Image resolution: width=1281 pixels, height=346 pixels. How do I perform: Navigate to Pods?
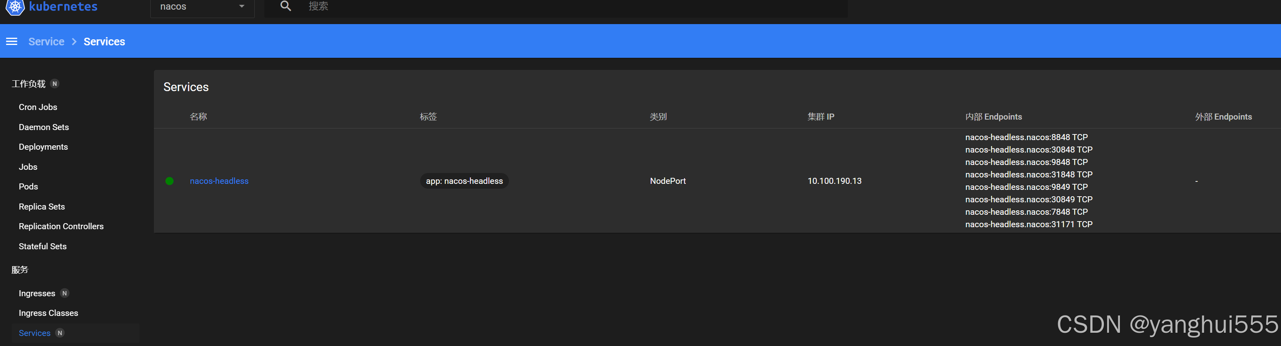point(29,186)
